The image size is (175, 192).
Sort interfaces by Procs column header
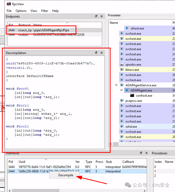click(99, 162)
